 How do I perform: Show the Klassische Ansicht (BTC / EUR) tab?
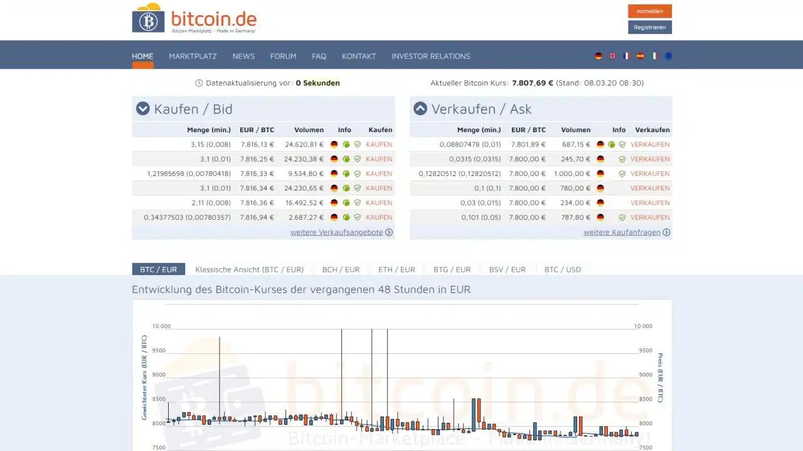[250, 269]
